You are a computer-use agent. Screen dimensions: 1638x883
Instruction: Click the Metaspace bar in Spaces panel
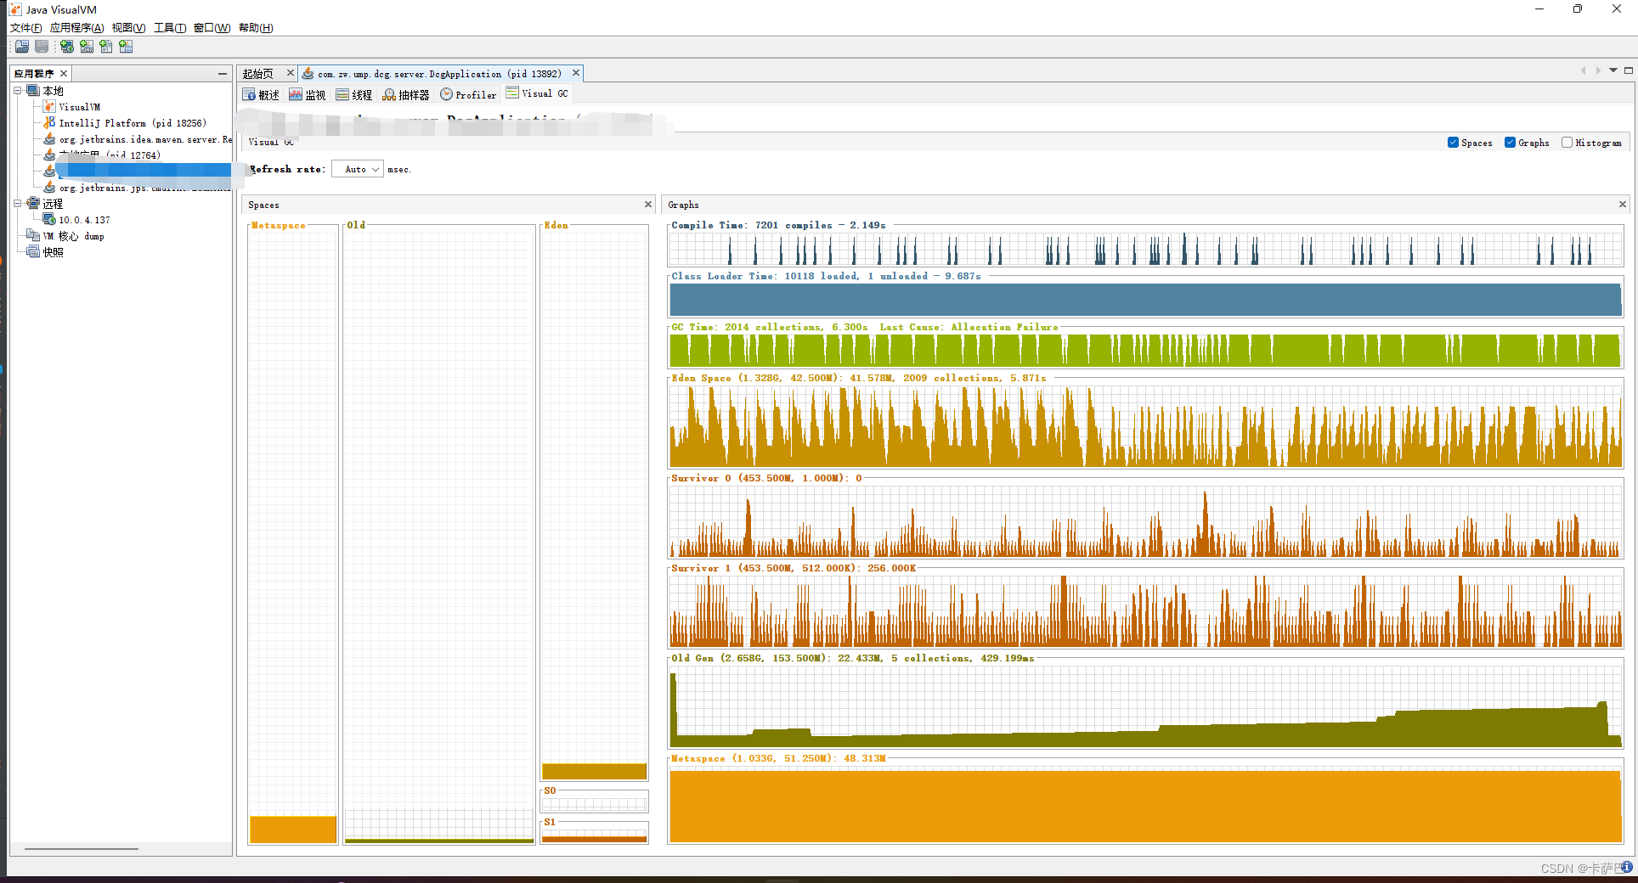pos(293,830)
